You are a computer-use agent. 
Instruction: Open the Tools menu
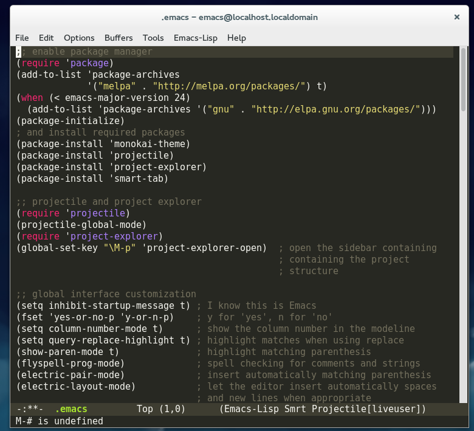click(153, 38)
